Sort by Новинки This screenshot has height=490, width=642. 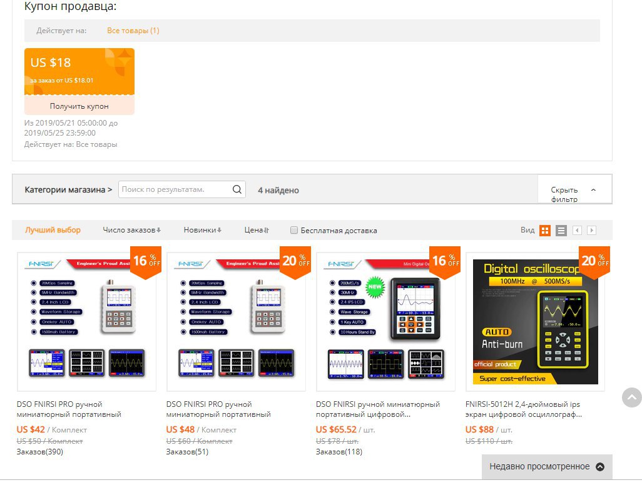point(203,230)
